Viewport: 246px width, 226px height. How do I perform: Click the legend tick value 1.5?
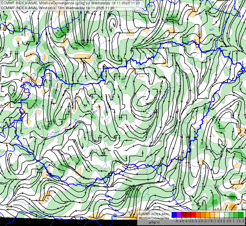click(239, 221)
